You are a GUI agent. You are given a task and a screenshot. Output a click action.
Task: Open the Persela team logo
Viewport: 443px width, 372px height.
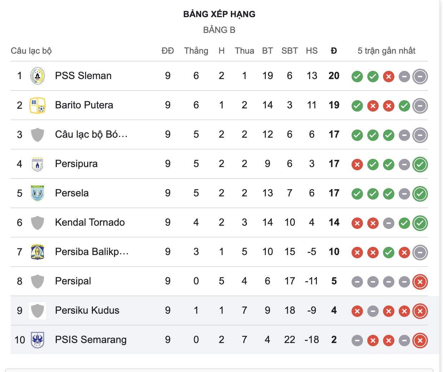pos(37,193)
